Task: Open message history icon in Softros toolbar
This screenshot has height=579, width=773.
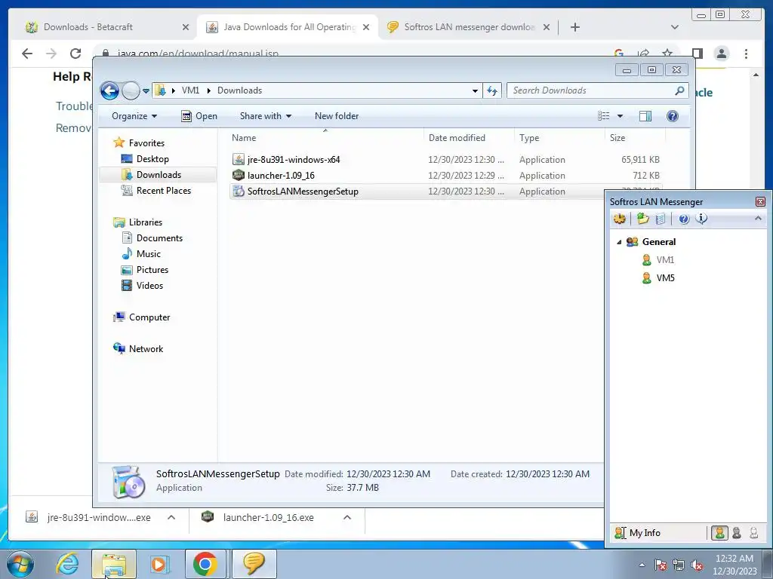Action: coord(661,219)
